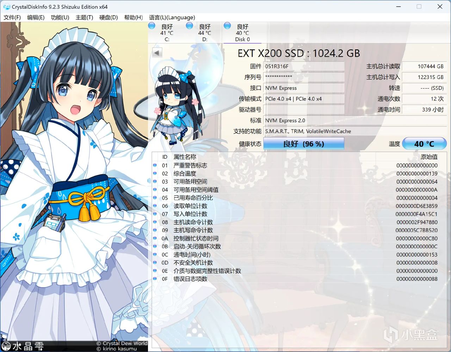Click the 良好 (96 %) health status button
Screen dimensions: 451x352
[304, 144]
